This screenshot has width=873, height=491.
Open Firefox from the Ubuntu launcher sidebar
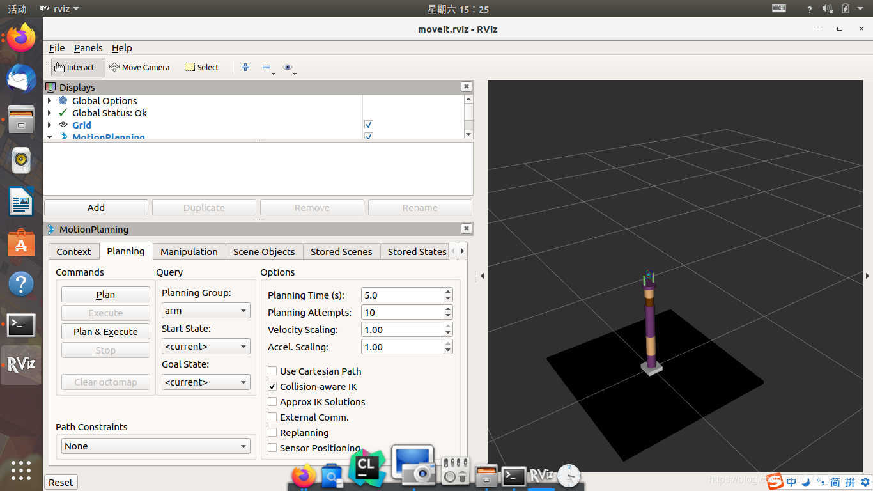tap(21, 38)
